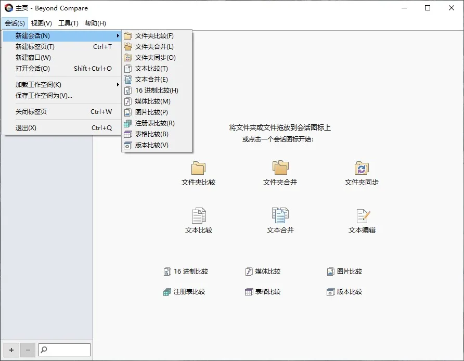The width and height of the screenshot is (464, 361).
Task: Select 退出(X) to quit the app
Action: click(62, 128)
